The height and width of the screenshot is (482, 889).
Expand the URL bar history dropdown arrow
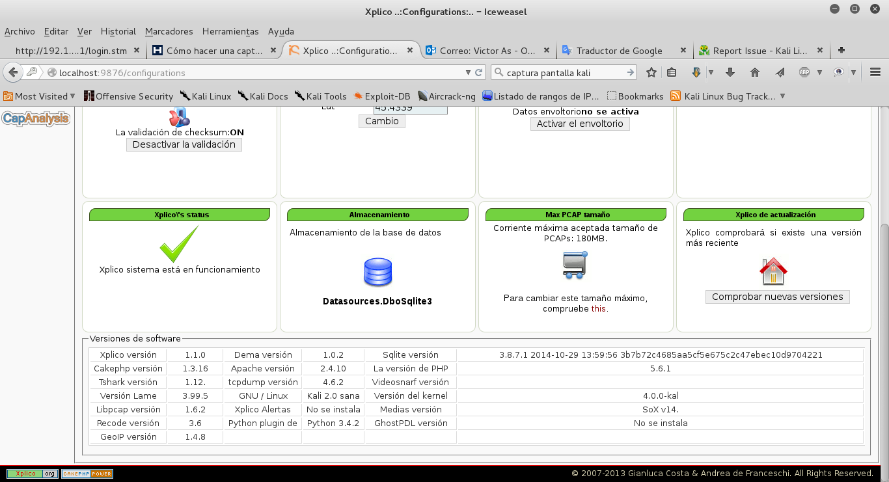[x=468, y=73]
